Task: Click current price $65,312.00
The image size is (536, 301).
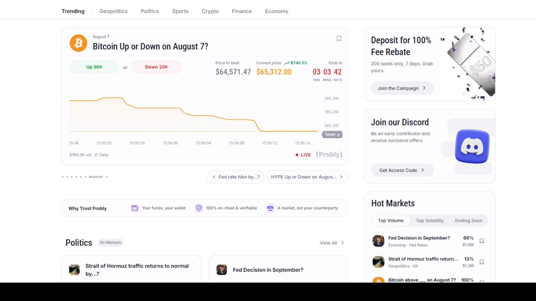Action: 274,72
